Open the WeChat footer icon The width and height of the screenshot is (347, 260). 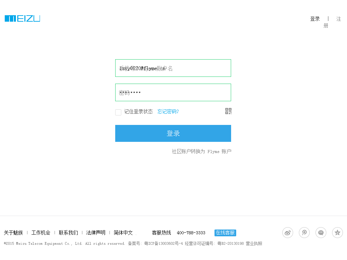[321, 233]
